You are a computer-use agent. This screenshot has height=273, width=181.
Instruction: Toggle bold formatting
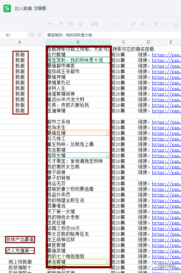click(156, 24)
